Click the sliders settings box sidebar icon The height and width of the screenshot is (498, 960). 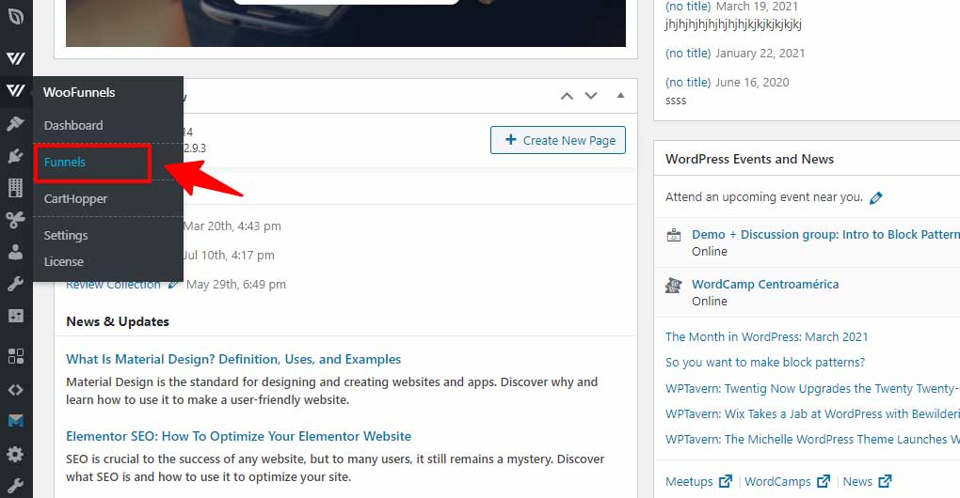click(15, 316)
